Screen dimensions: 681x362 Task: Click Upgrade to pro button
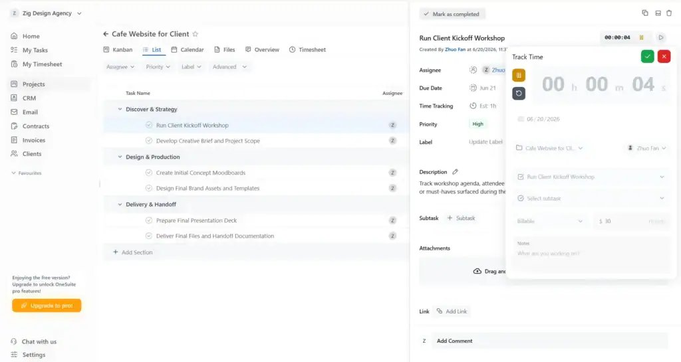(47, 306)
